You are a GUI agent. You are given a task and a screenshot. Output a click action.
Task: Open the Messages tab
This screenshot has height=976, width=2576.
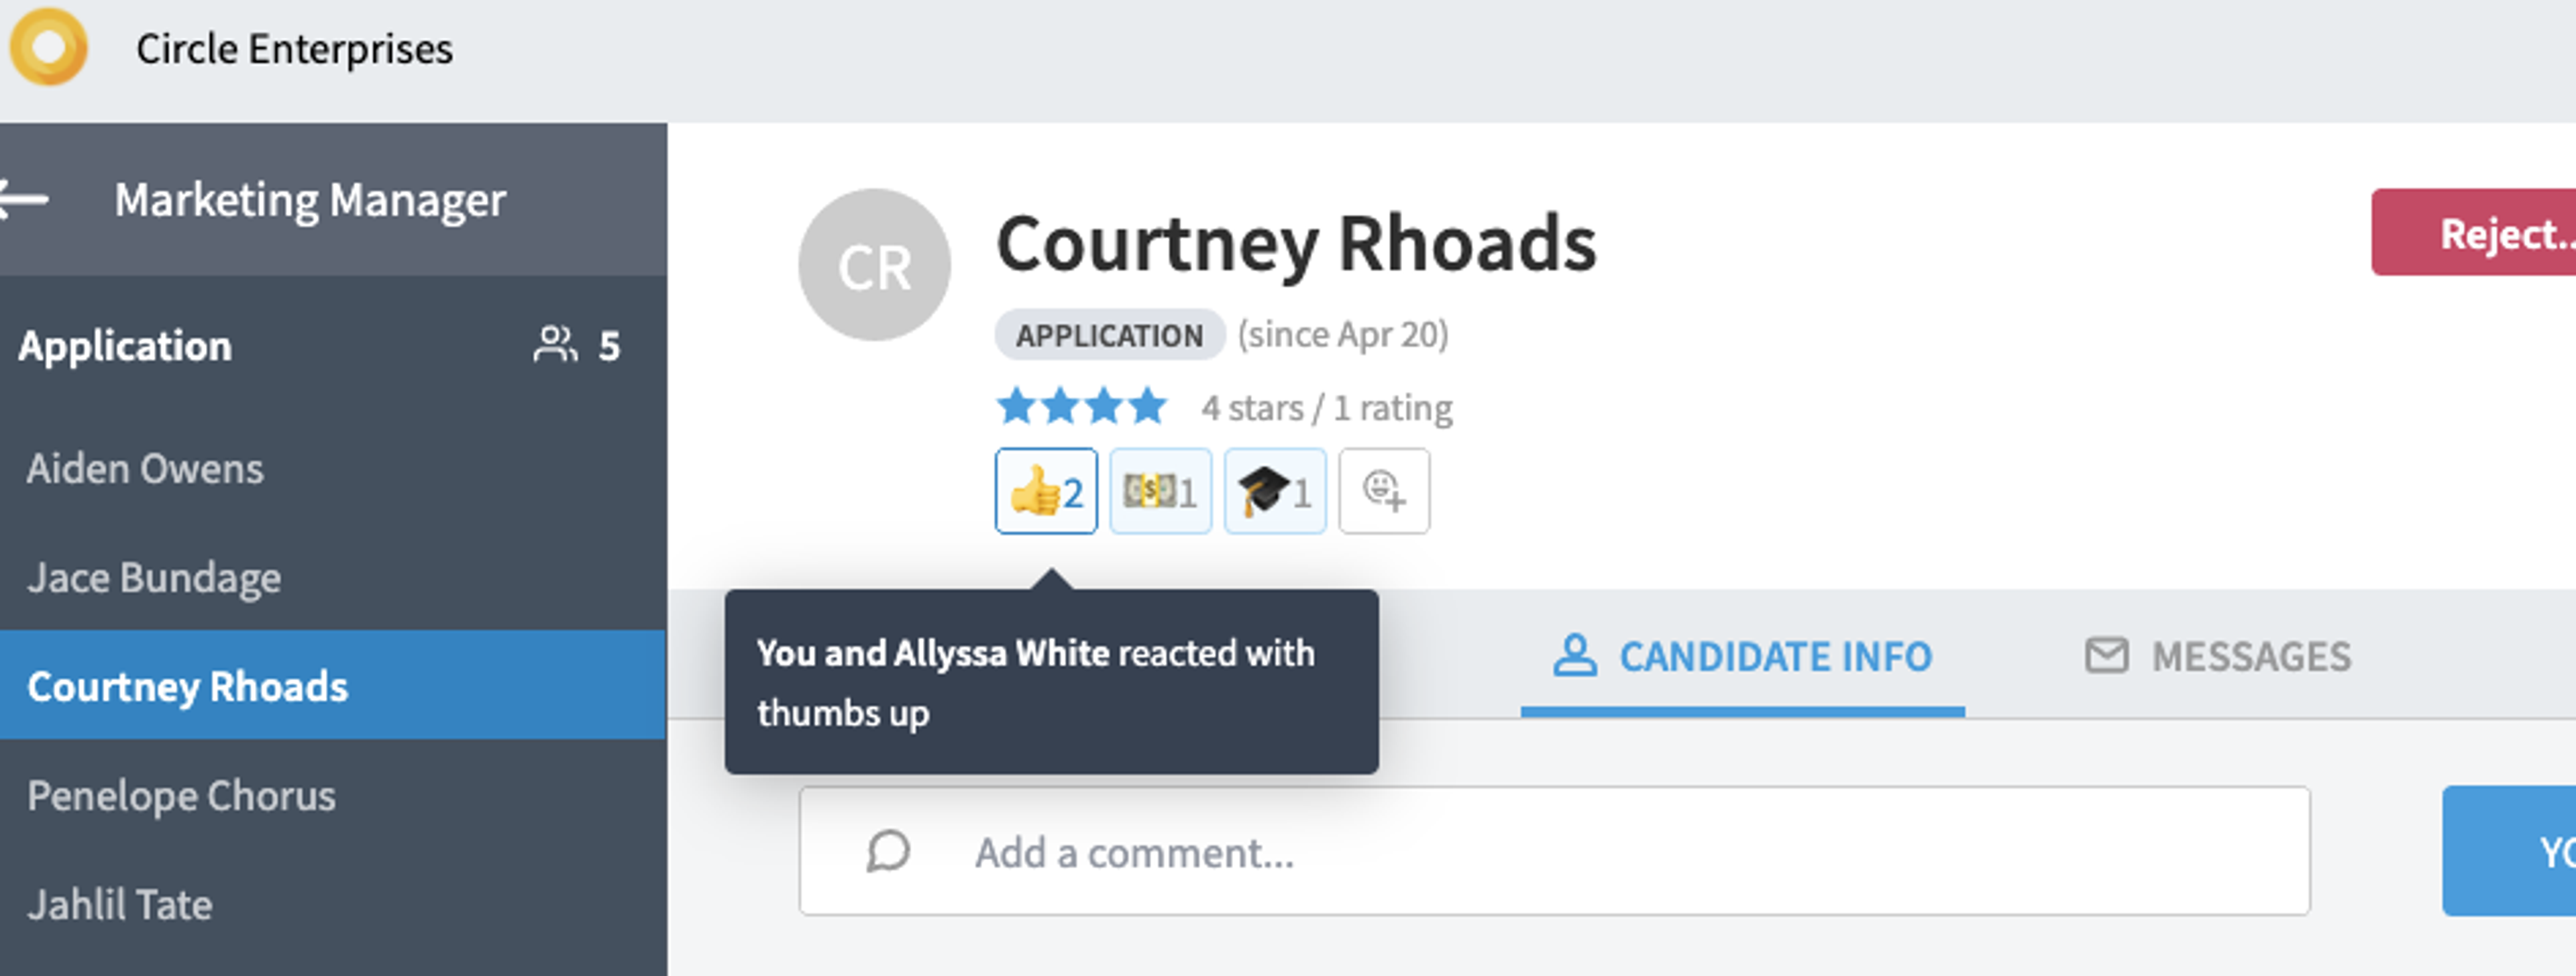[2218, 657]
